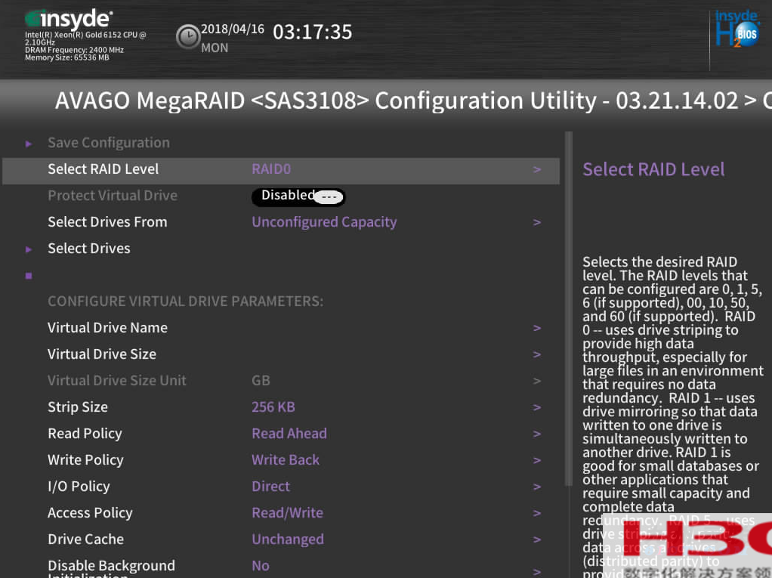Click the Write Policy label
Screen dimensions: 772x578
pos(85,460)
